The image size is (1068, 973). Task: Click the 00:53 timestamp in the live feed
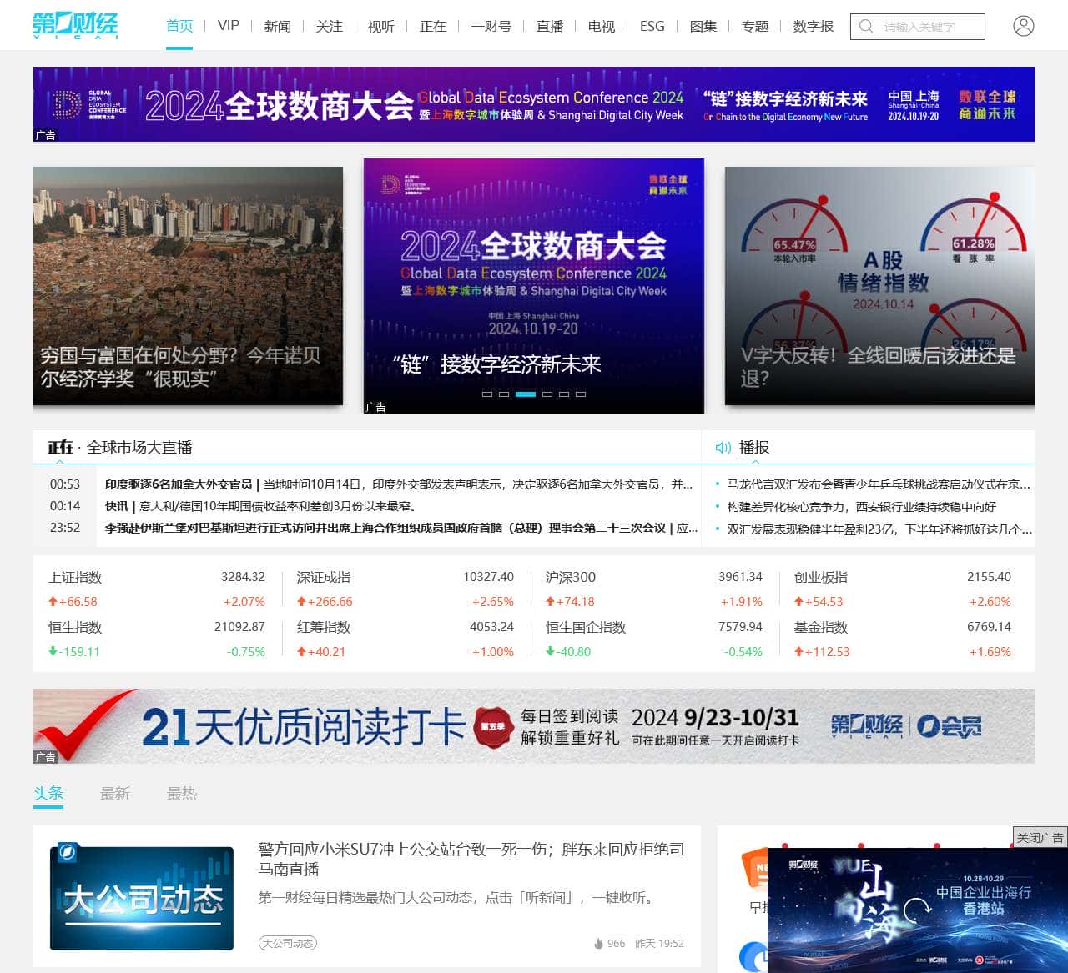pos(65,484)
